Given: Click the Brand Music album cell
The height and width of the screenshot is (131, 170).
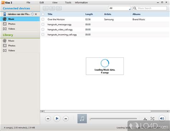Looking at the screenshot, I should 139,19.
